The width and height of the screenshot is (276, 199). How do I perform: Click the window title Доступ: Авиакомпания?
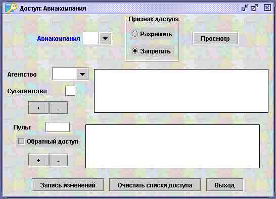pos(53,8)
